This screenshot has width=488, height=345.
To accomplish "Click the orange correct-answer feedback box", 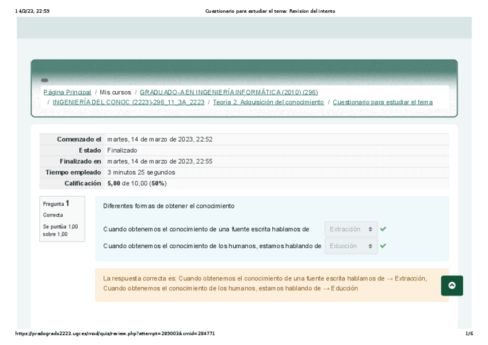I will (272, 285).
